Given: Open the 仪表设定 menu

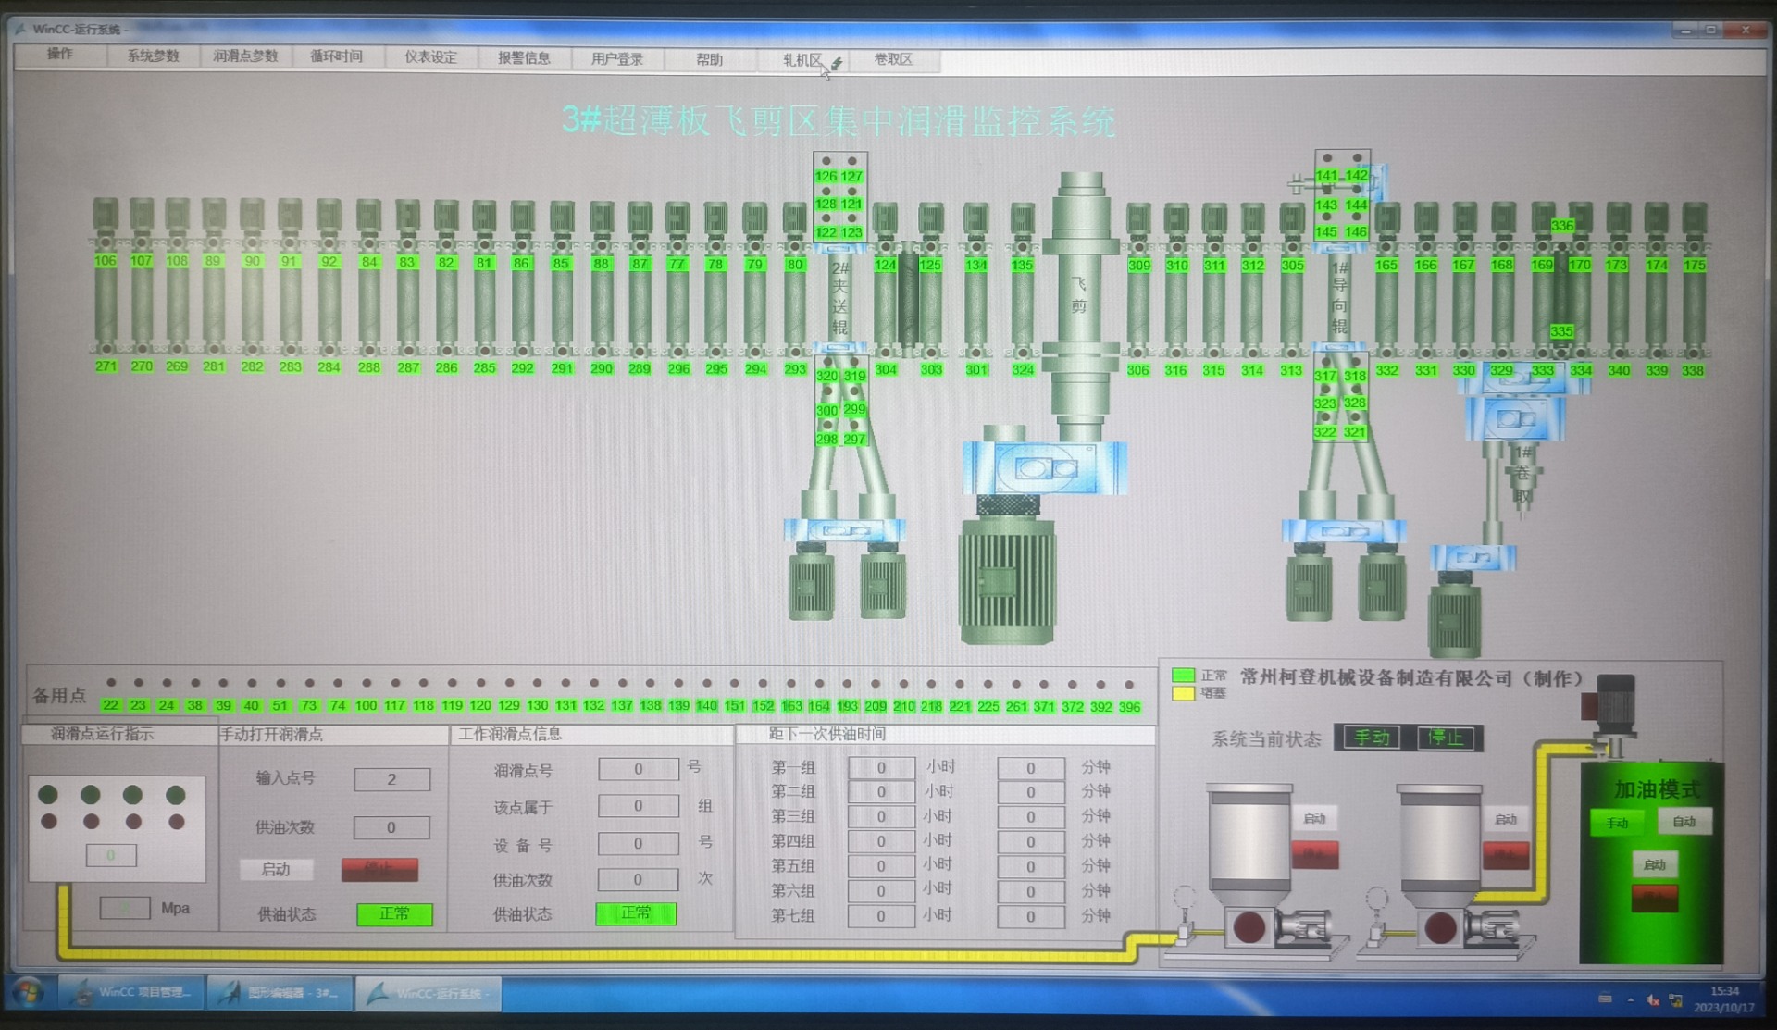Looking at the screenshot, I should pyautogui.click(x=430, y=57).
